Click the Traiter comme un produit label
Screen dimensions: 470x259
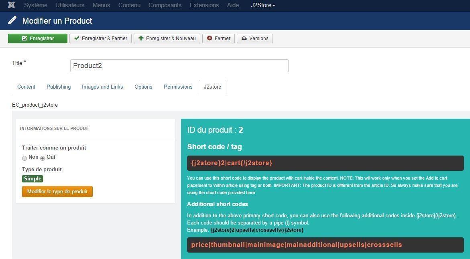pyautogui.click(x=54, y=148)
